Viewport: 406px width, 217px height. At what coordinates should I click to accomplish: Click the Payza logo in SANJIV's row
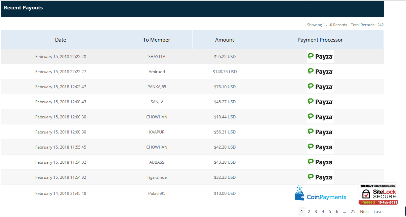(x=320, y=102)
